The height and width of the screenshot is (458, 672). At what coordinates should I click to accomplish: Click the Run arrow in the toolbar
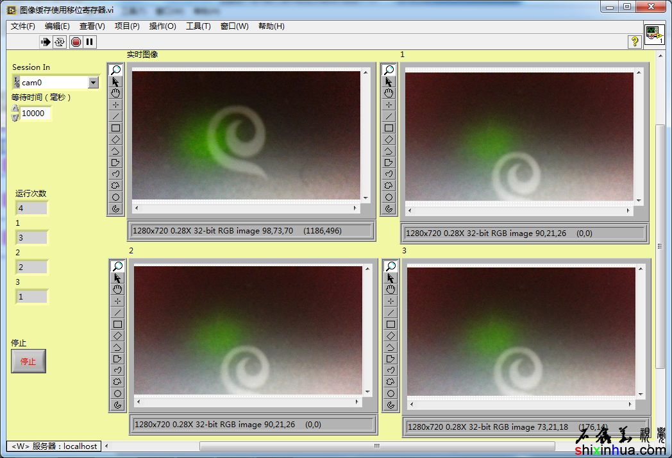coord(46,42)
